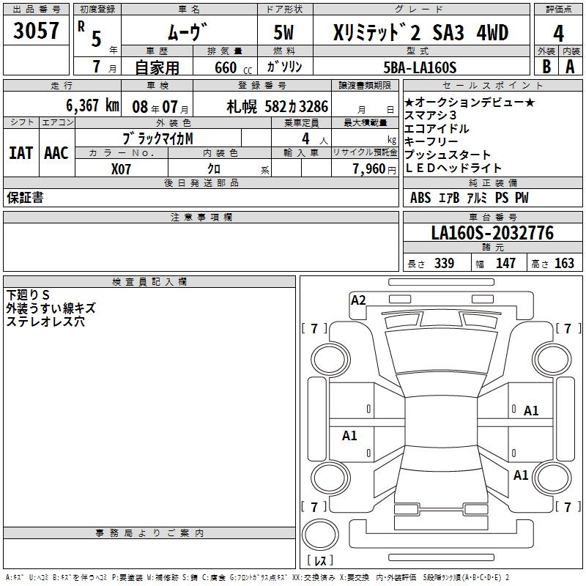Image resolution: width=586 pixels, height=586 pixels.
Task: Select the mileage 6,367 km
Action: (x=92, y=105)
